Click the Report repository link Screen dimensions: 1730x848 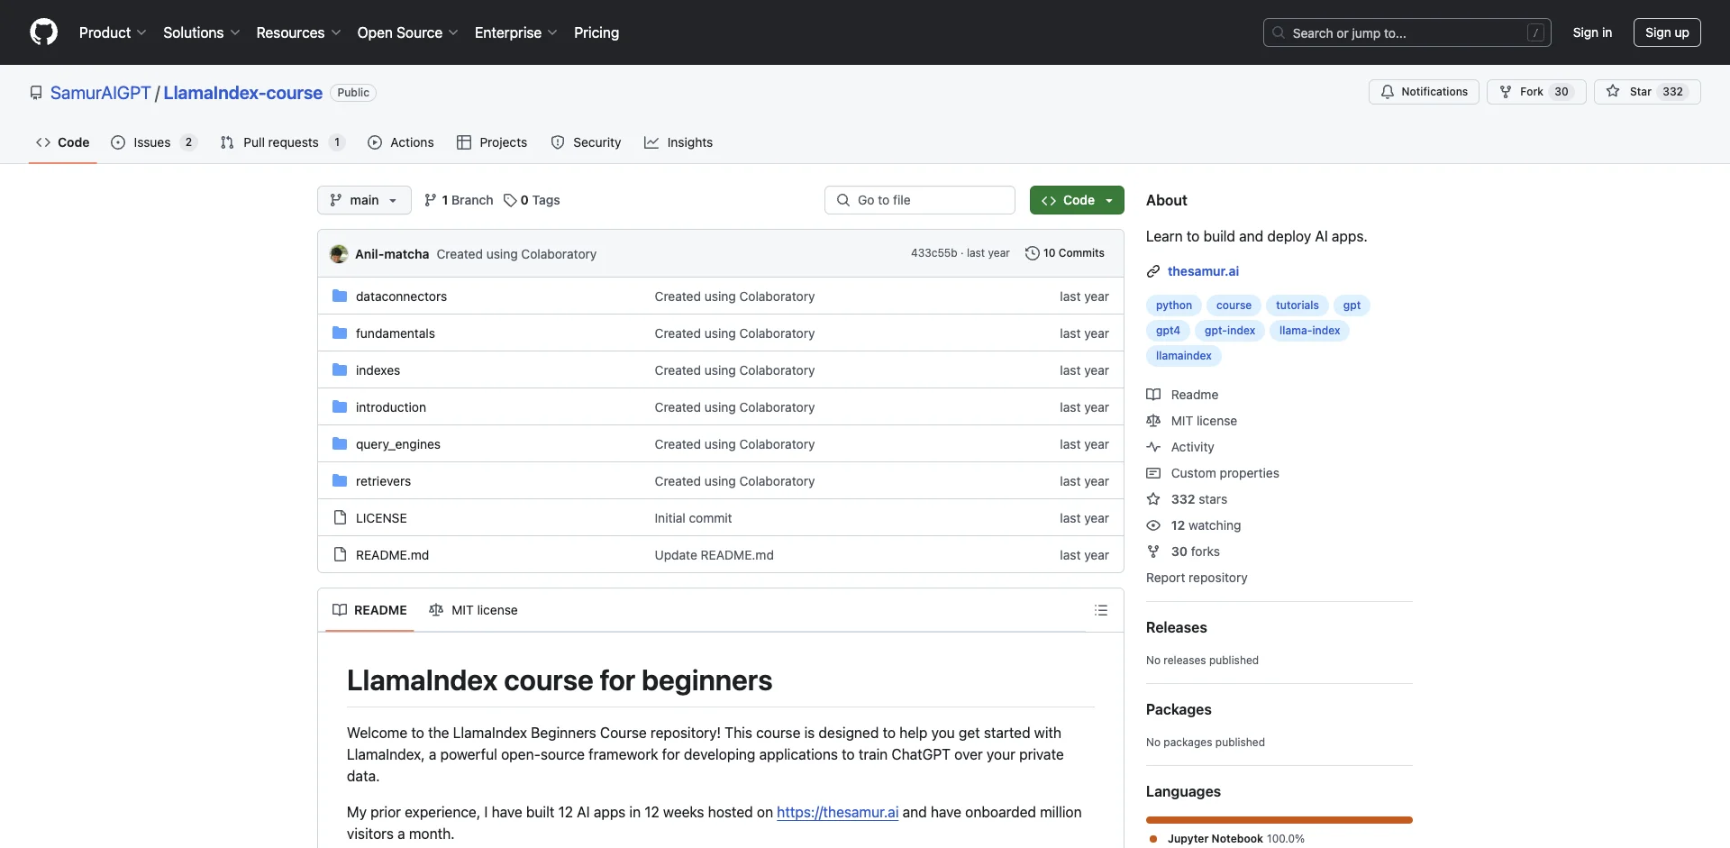[1197, 578]
